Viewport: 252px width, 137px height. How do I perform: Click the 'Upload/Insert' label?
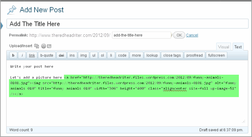coord(21,46)
